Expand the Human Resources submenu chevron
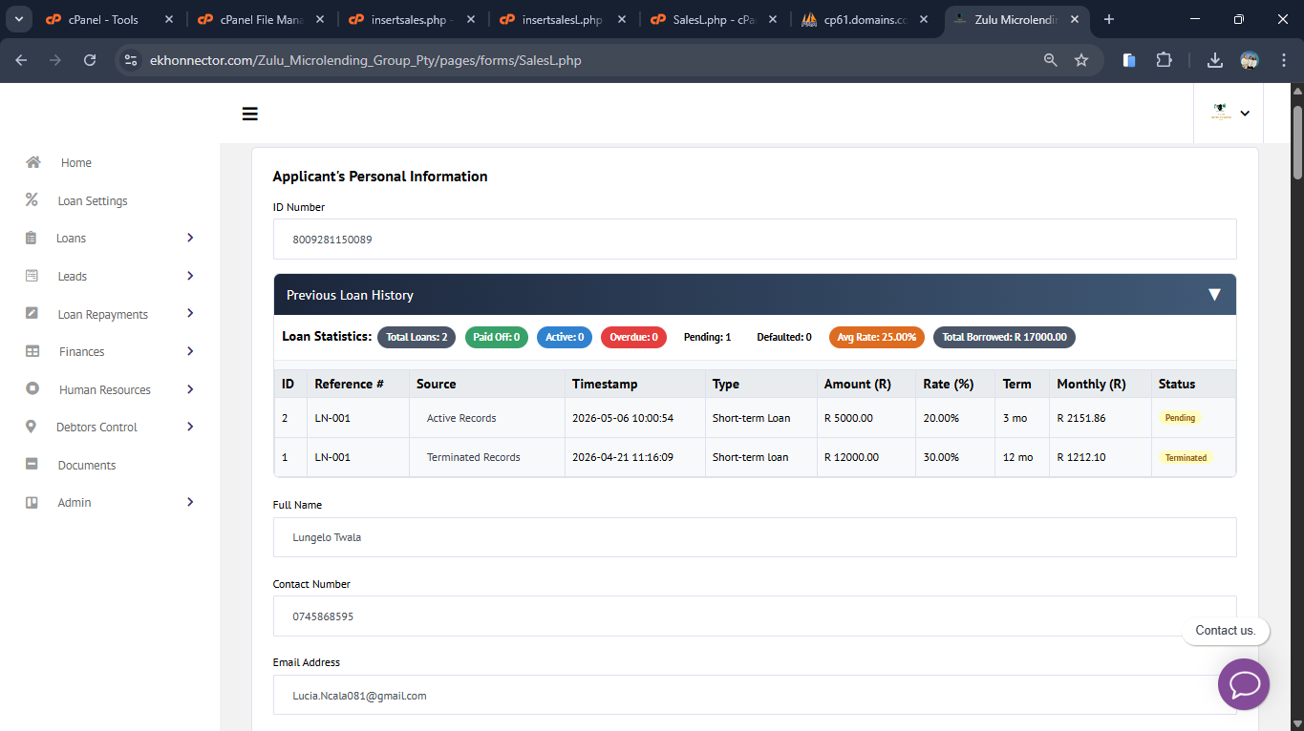1304x731 pixels. 190,389
